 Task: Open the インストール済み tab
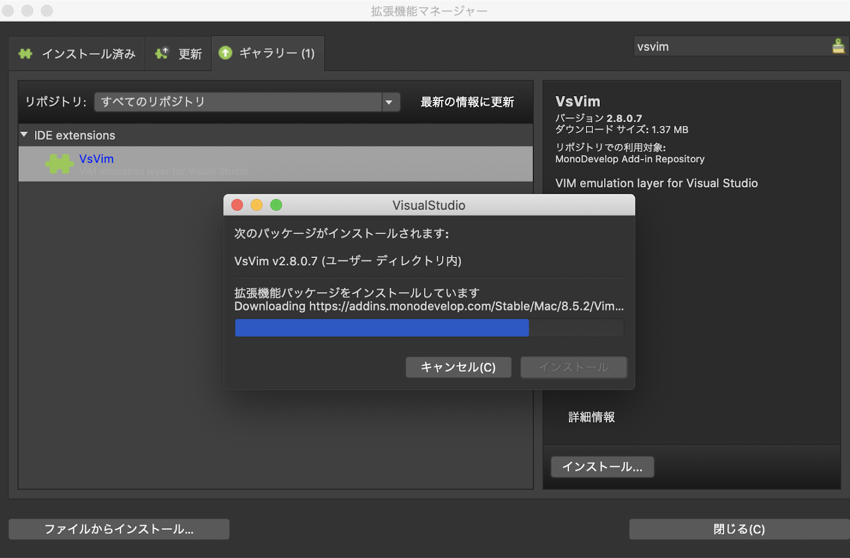coord(77,54)
